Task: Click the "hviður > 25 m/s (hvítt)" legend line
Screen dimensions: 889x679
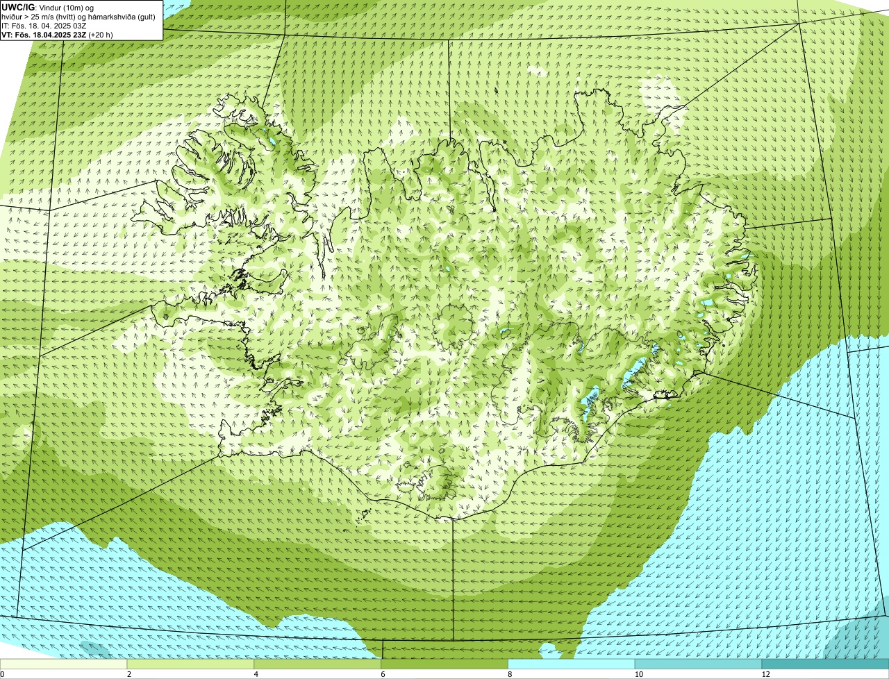Action: (79, 17)
